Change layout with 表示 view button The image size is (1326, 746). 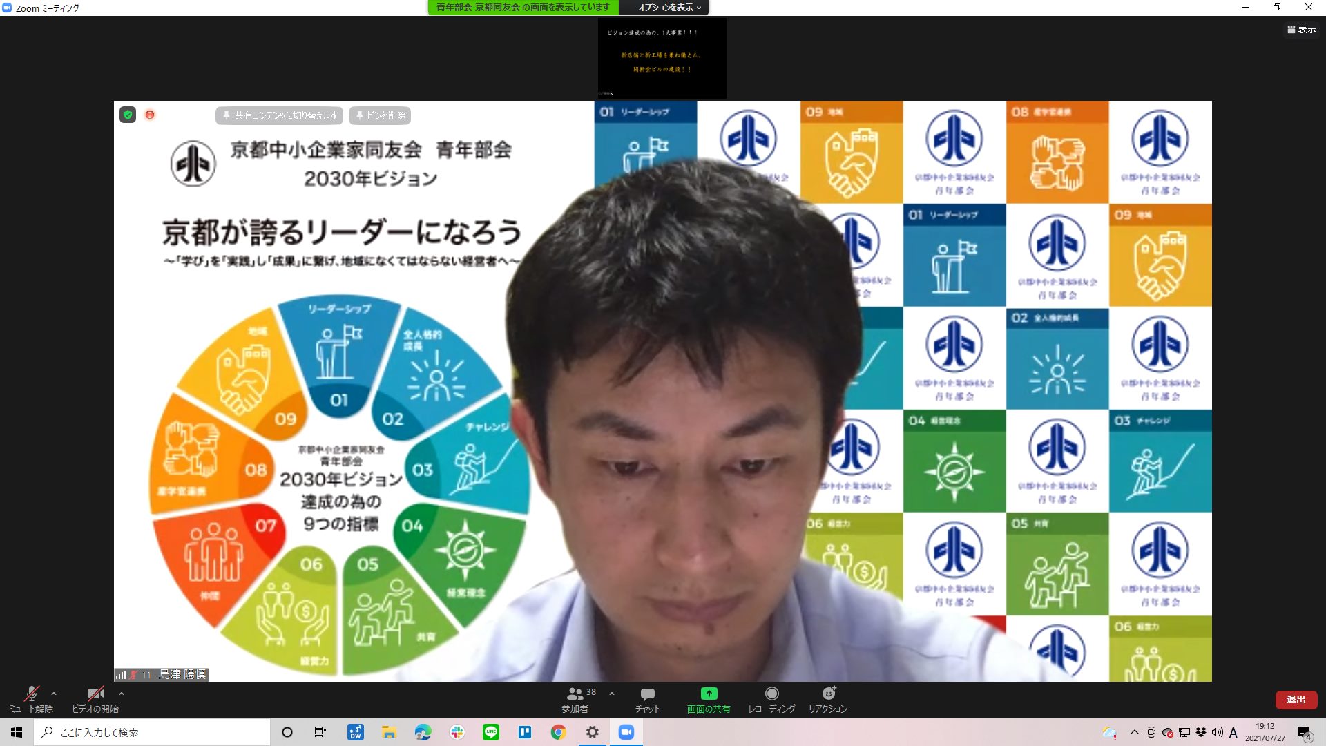[1301, 30]
